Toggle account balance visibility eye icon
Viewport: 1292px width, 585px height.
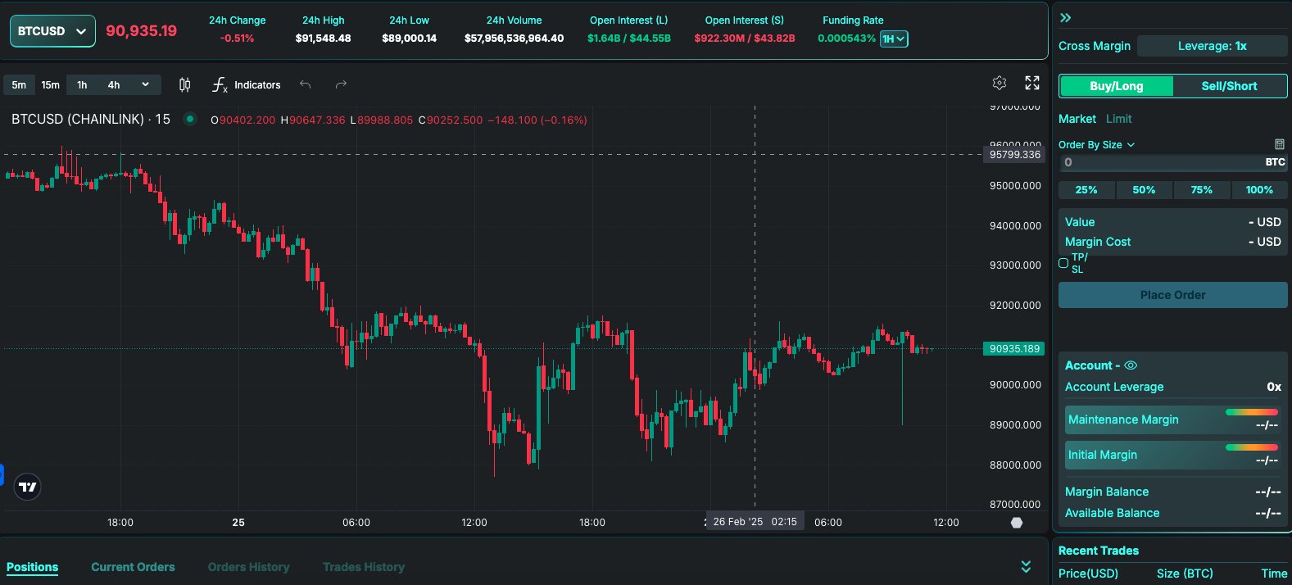pos(1131,365)
